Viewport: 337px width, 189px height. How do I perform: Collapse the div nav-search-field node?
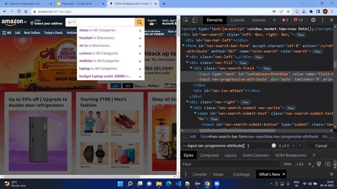(x=191, y=68)
